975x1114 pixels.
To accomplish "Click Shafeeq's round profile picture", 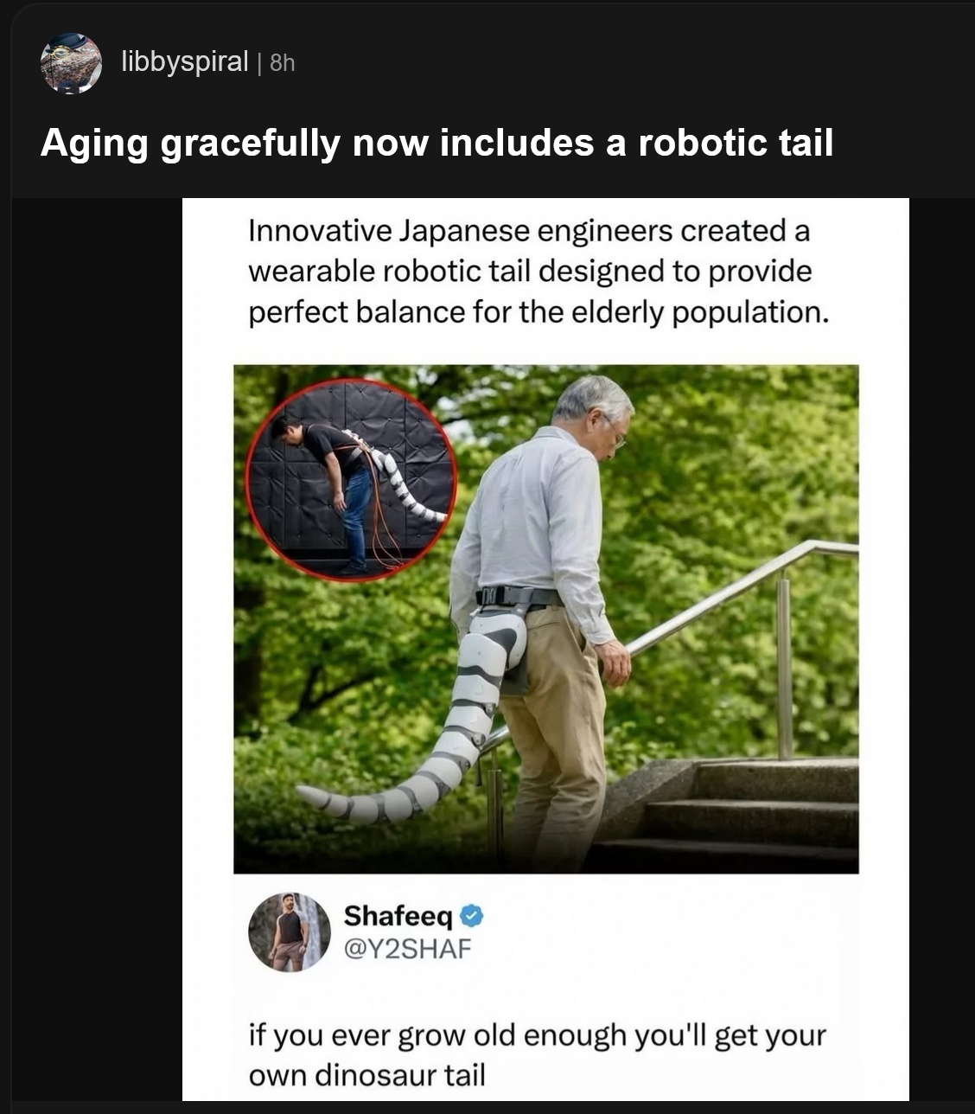I will point(290,932).
